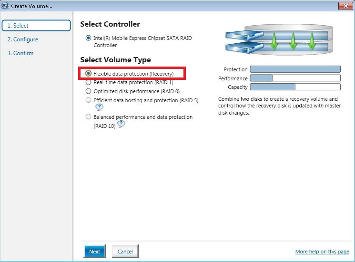355x262 pixels.
Task: Click the RAID 5 help question icon
Action: coord(99,107)
